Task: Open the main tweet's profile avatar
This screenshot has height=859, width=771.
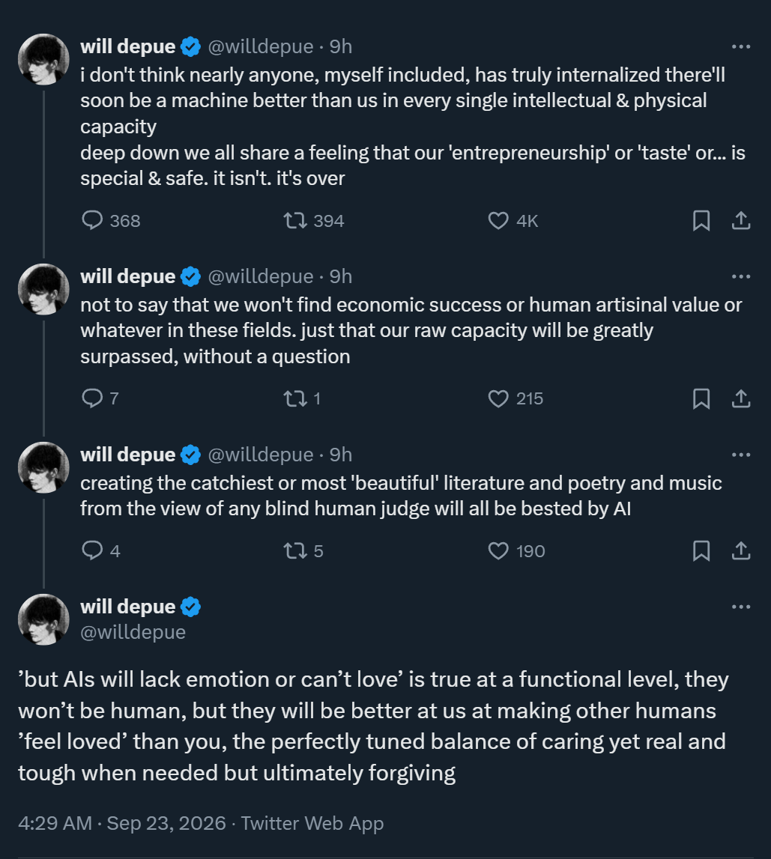Action: pos(44,619)
